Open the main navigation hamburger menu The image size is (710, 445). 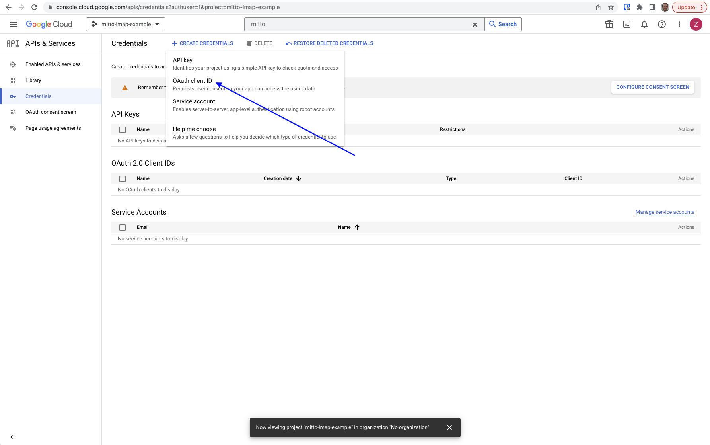click(x=14, y=24)
